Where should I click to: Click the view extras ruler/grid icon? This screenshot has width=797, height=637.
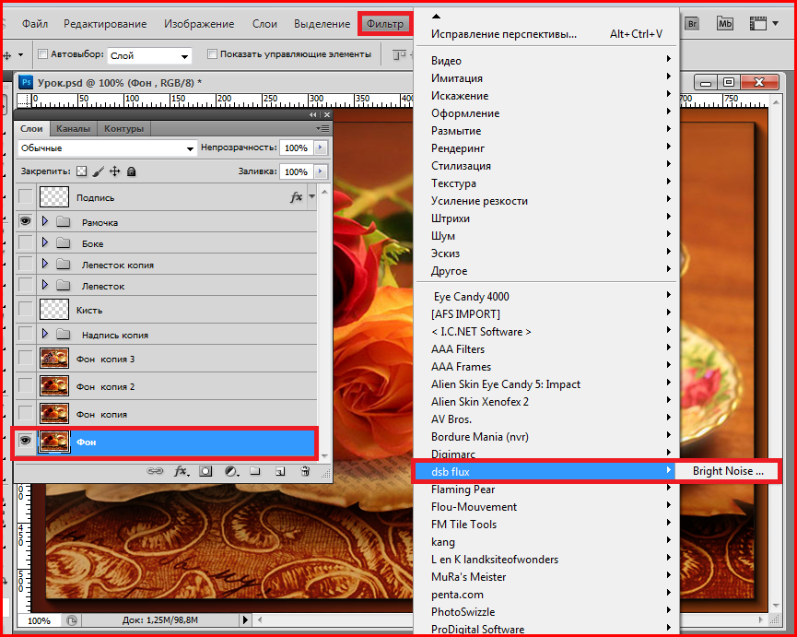(758, 23)
